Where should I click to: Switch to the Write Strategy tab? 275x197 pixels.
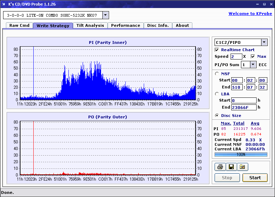click(x=53, y=26)
